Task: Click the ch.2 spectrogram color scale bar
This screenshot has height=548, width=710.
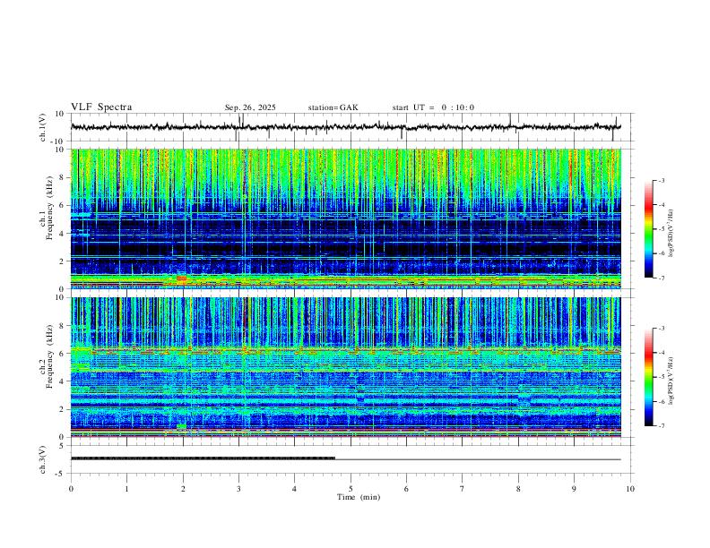Action: (x=649, y=377)
